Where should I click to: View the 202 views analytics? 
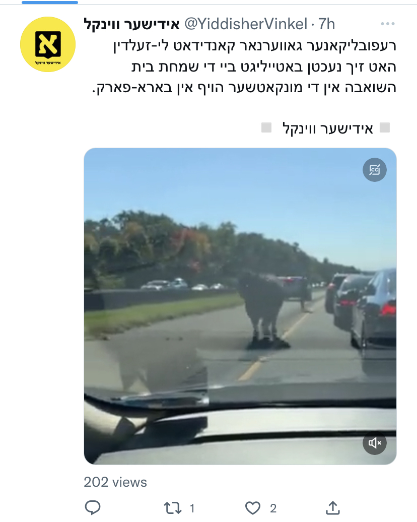tap(115, 482)
